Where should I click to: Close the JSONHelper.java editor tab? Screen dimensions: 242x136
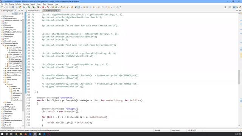tap(59, 11)
